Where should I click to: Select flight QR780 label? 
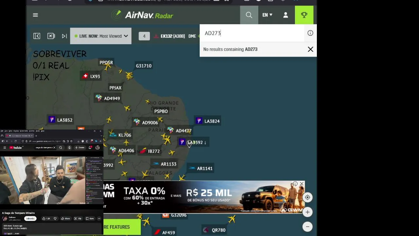[214, 230]
